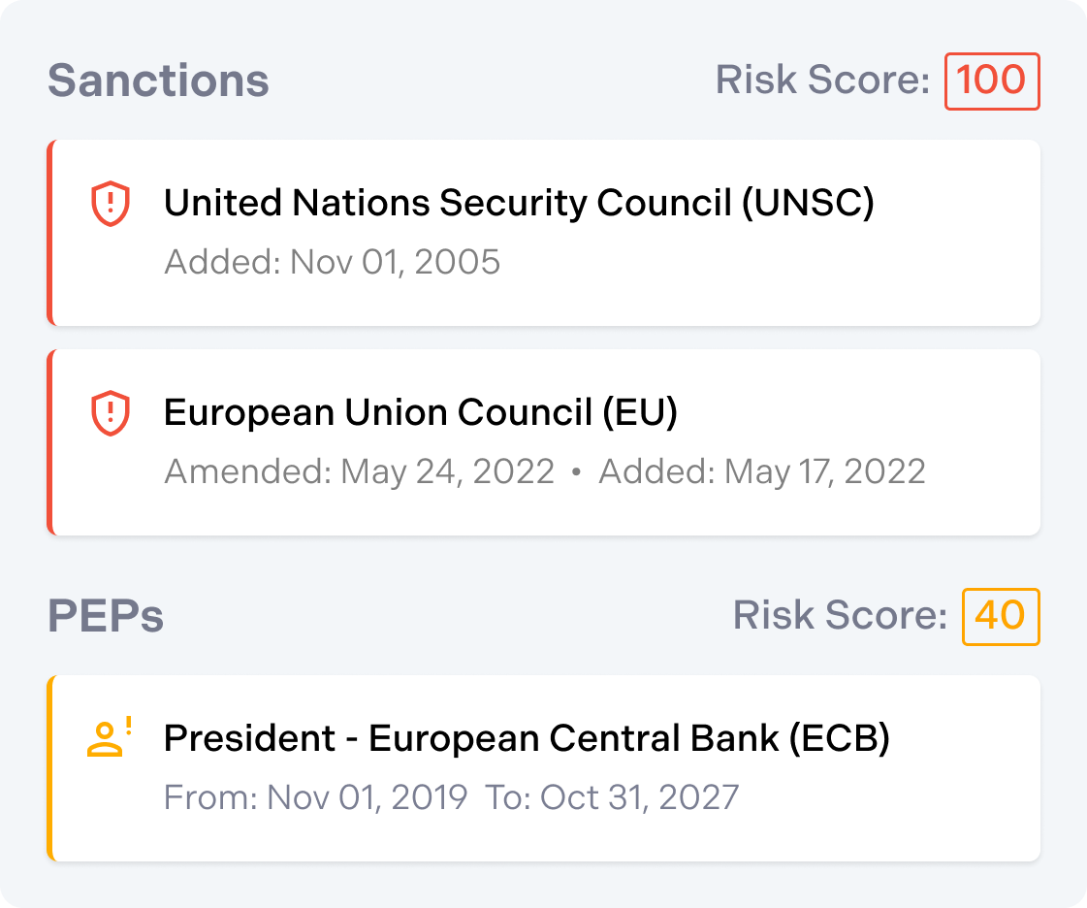Click the Sanctions Risk Score label

point(822,81)
